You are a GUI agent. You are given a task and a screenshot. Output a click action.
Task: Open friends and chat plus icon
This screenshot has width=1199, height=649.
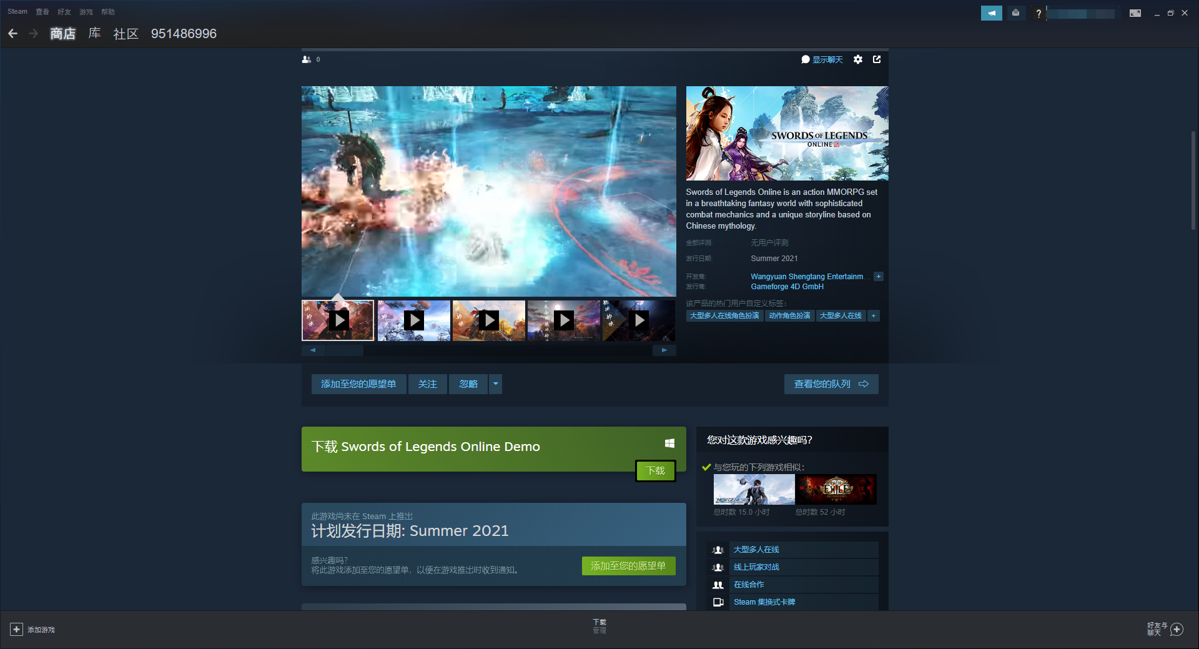[x=1177, y=629]
